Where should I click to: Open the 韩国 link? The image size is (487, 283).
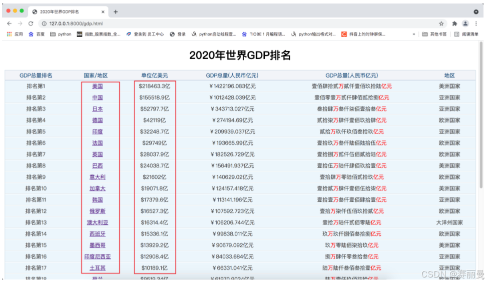tap(98, 200)
